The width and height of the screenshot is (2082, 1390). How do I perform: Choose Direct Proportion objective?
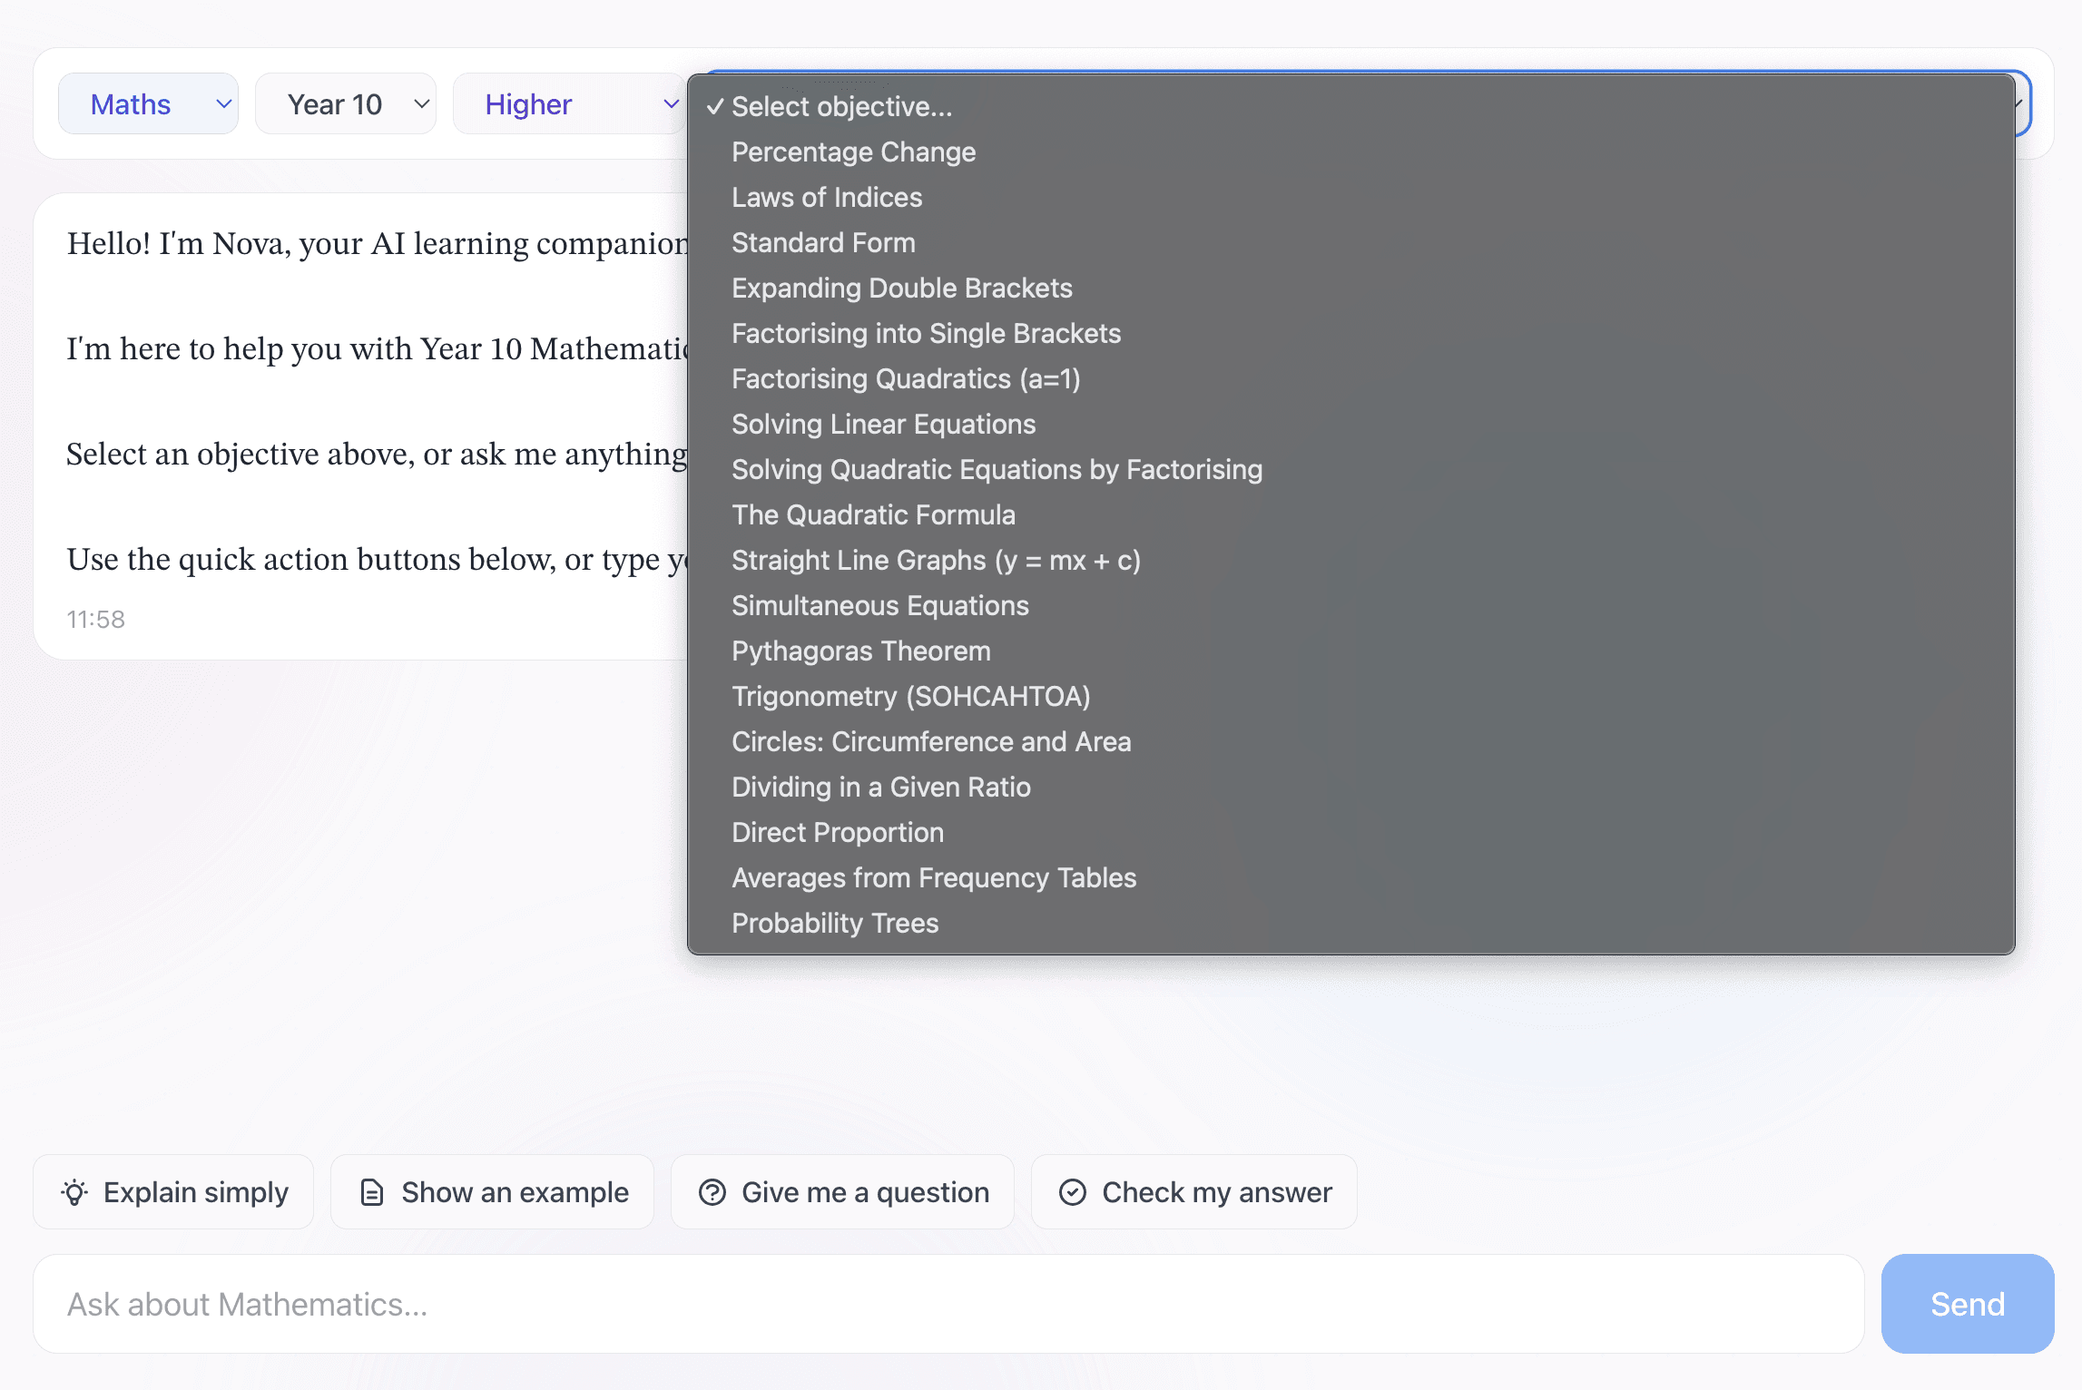tap(837, 833)
